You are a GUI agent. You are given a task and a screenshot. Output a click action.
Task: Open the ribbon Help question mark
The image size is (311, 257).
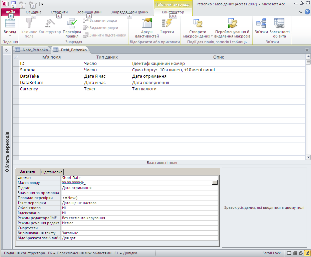307,12
